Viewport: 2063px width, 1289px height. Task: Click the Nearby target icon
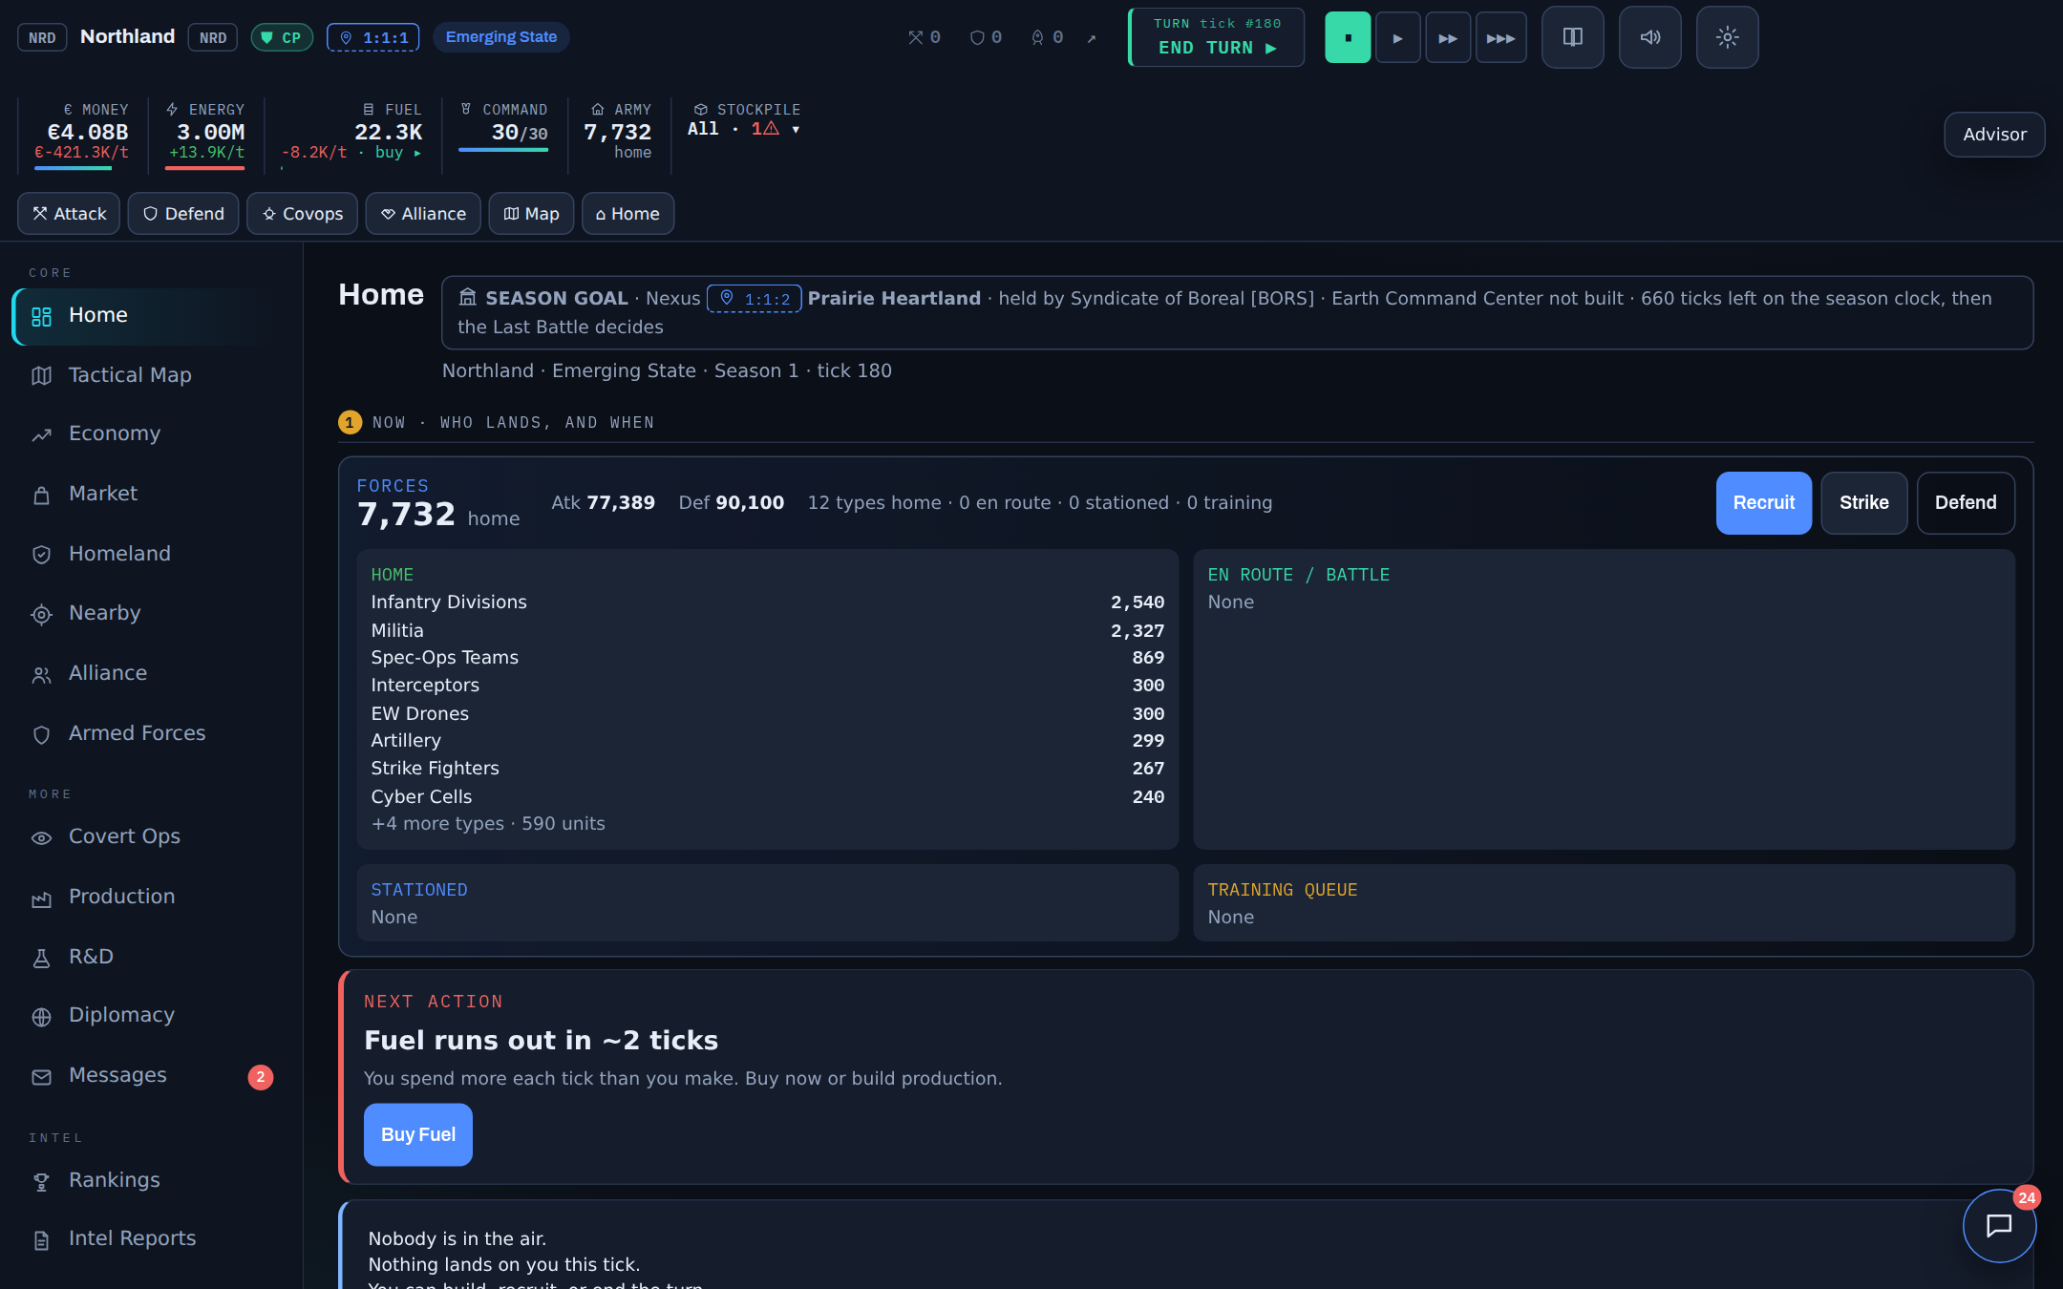click(x=41, y=615)
